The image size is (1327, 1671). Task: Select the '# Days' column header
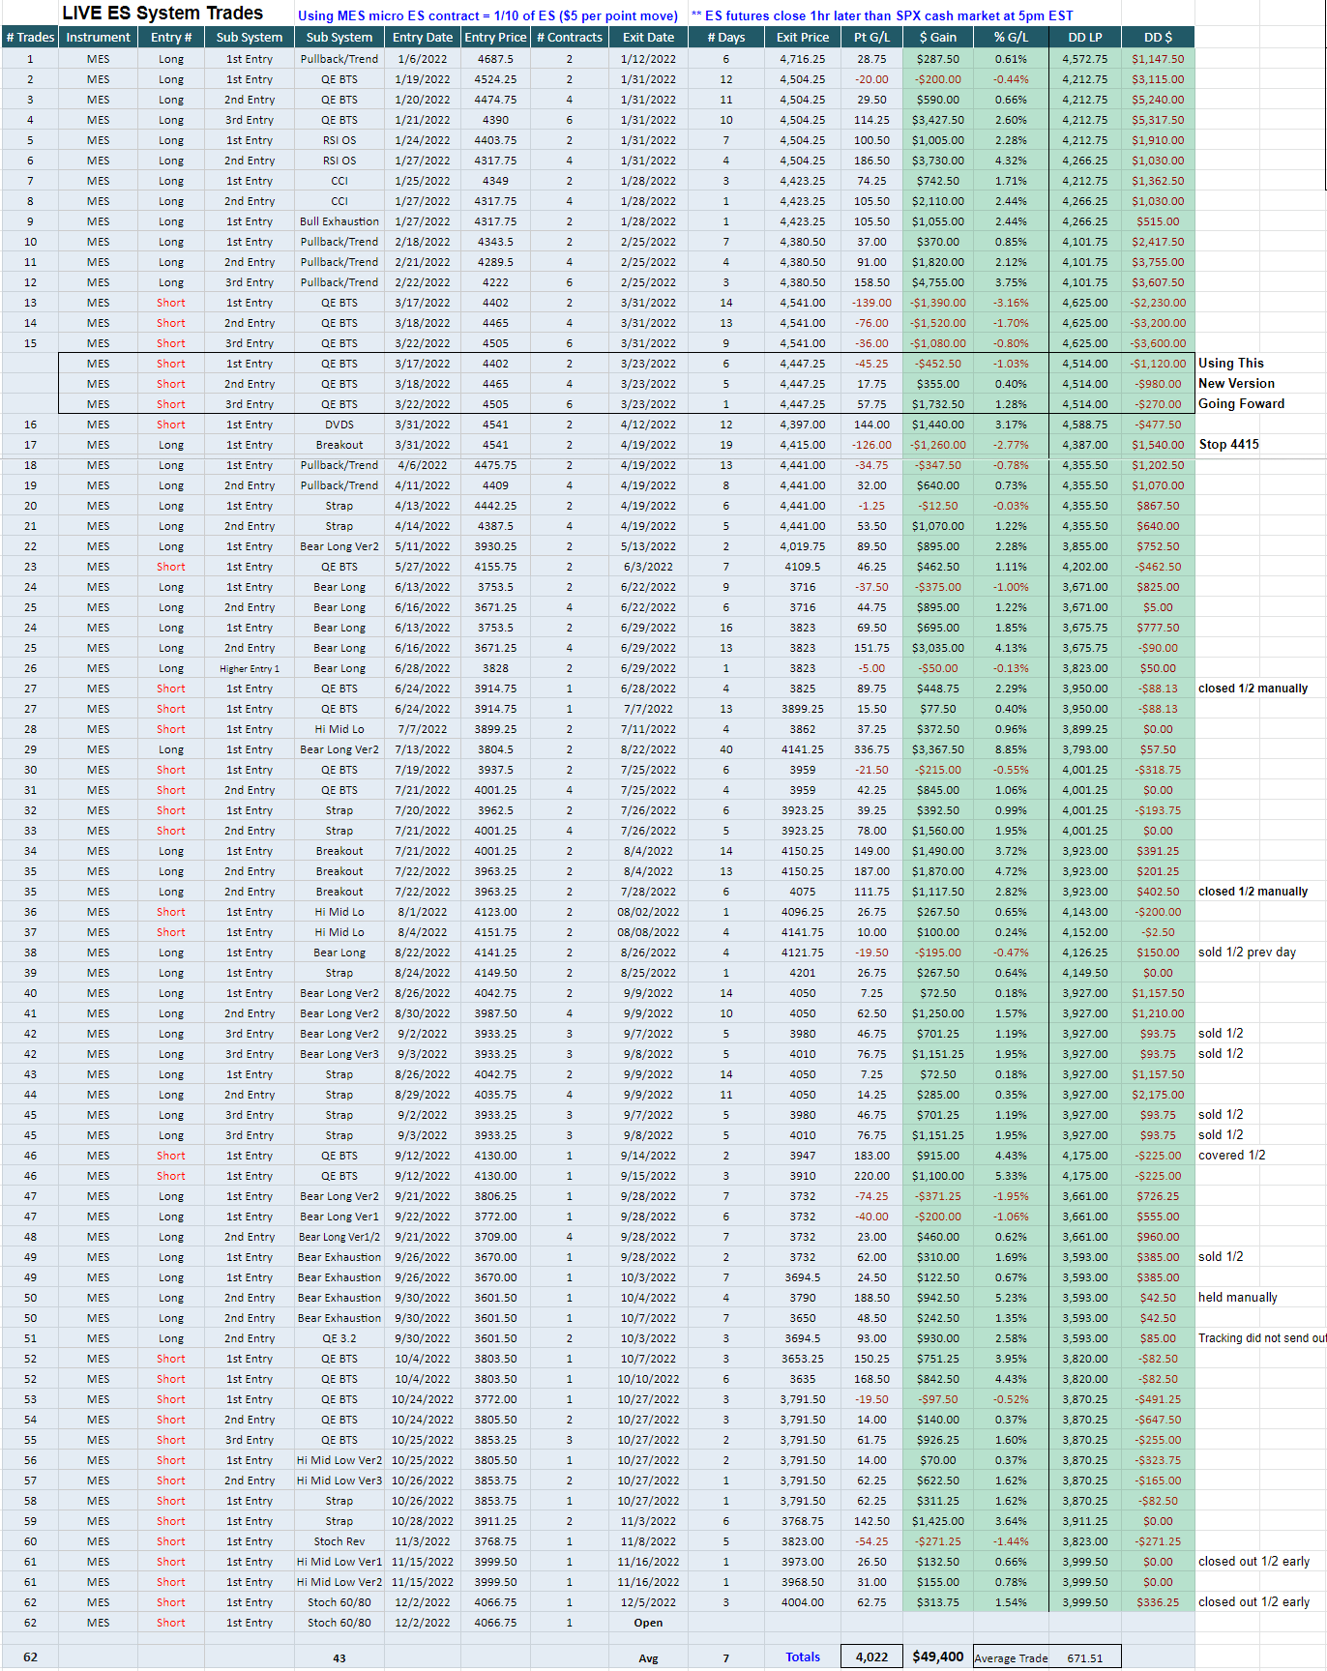point(726,38)
